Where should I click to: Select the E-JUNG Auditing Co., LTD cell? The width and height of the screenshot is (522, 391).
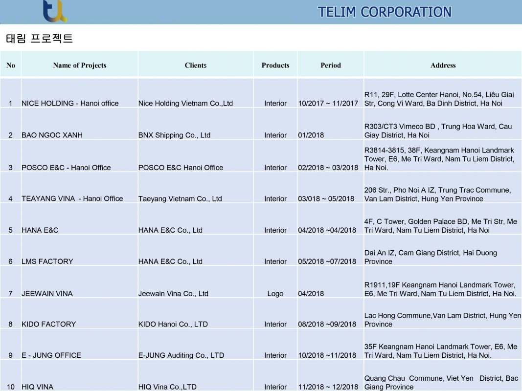pos(181,355)
